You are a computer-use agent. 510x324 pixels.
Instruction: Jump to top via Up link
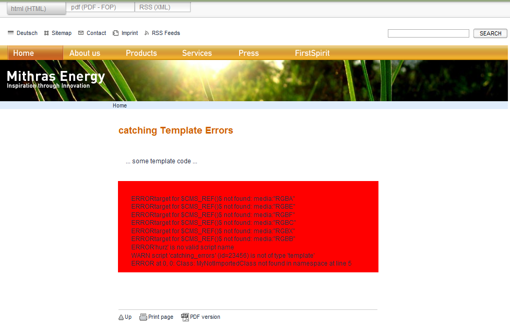128,317
